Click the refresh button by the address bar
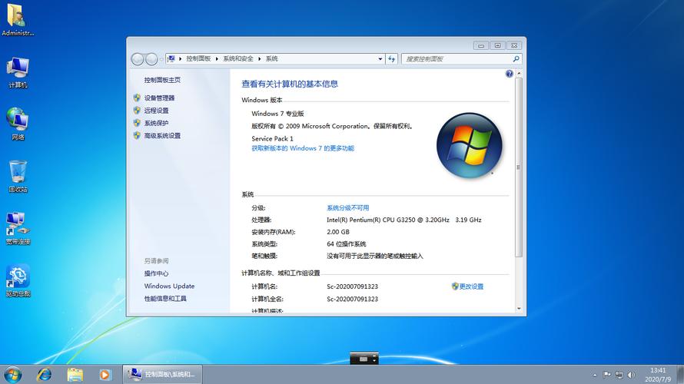 (392, 59)
